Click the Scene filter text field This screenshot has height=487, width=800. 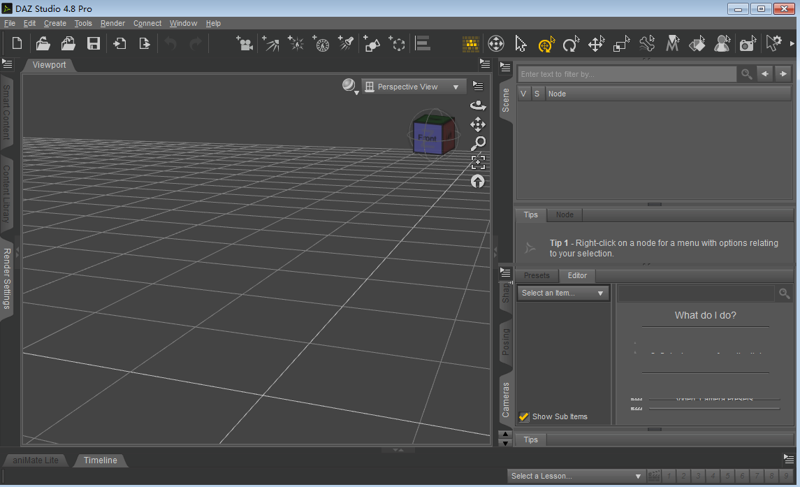tap(627, 74)
